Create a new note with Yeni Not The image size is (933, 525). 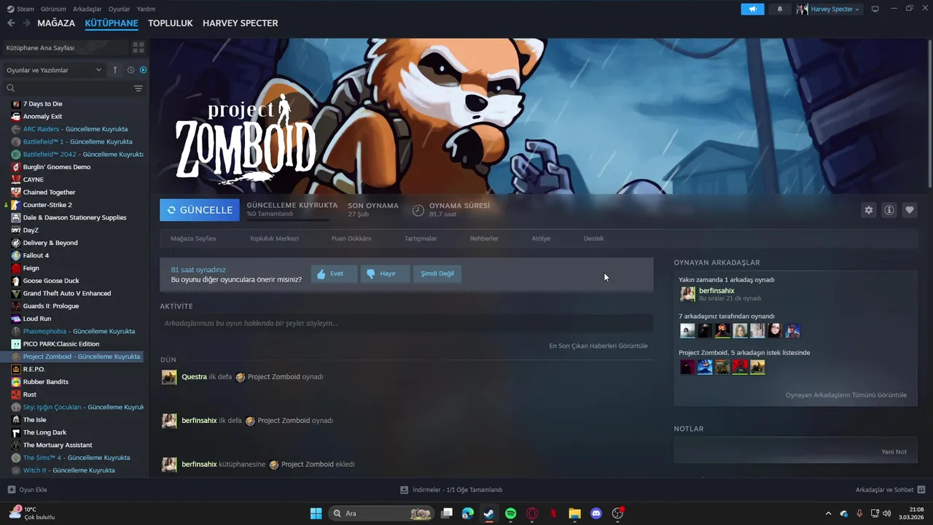tap(894, 452)
